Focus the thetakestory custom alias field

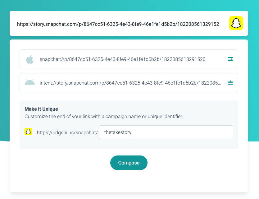coord(166,132)
